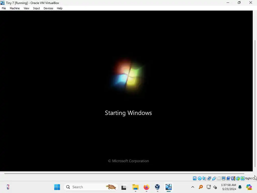This screenshot has width=257, height=193.
Task: Open Firefox from the taskbar
Action: (146, 187)
